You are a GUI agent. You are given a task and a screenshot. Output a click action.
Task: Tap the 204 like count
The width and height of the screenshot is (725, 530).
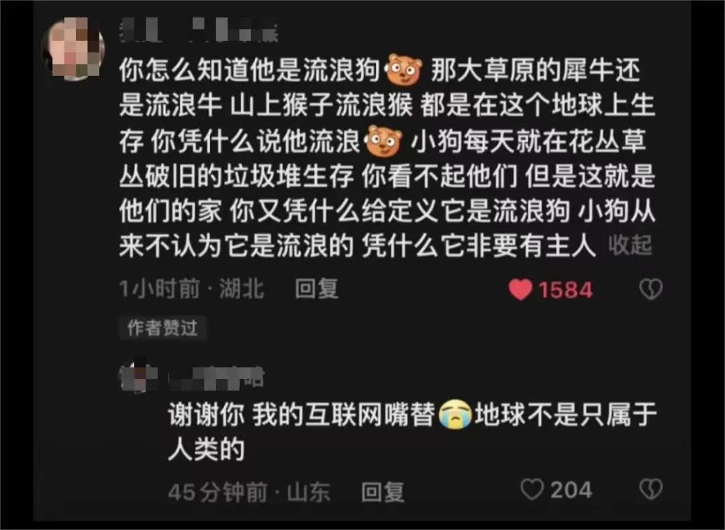click(571, 490)
